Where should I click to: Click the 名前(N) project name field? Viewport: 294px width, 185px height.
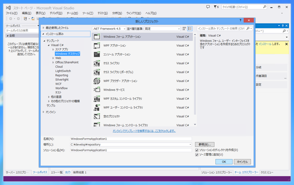point(131,139)
